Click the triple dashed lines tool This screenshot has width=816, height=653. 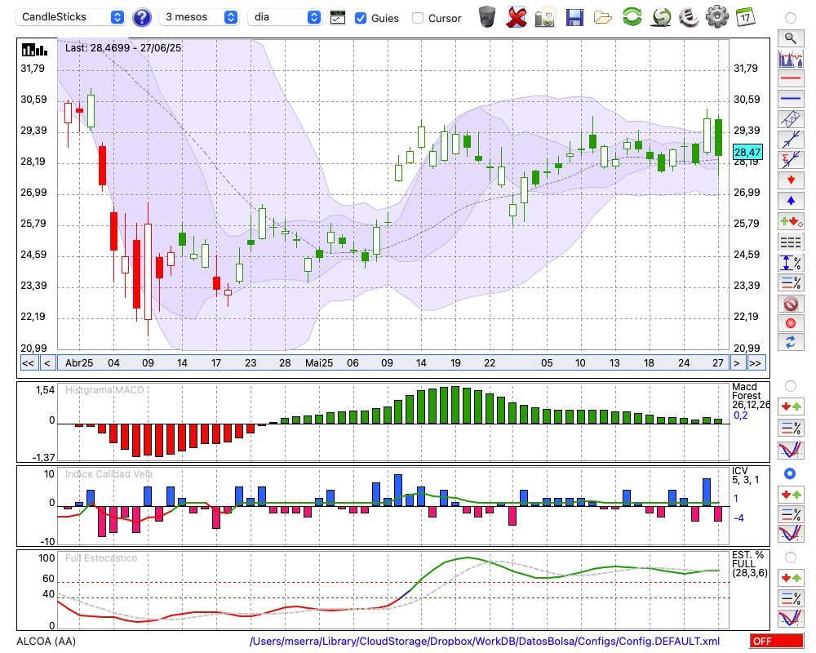(791, 242)
